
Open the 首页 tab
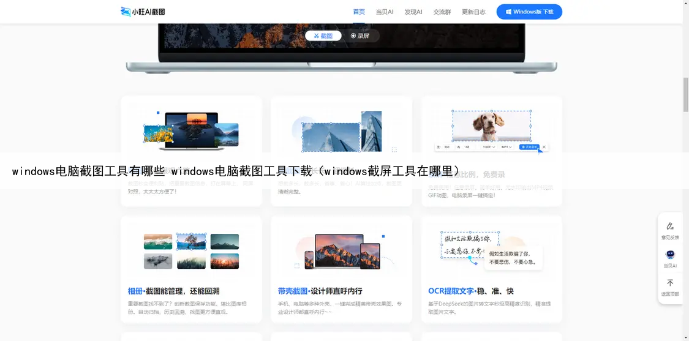point(359,12)
